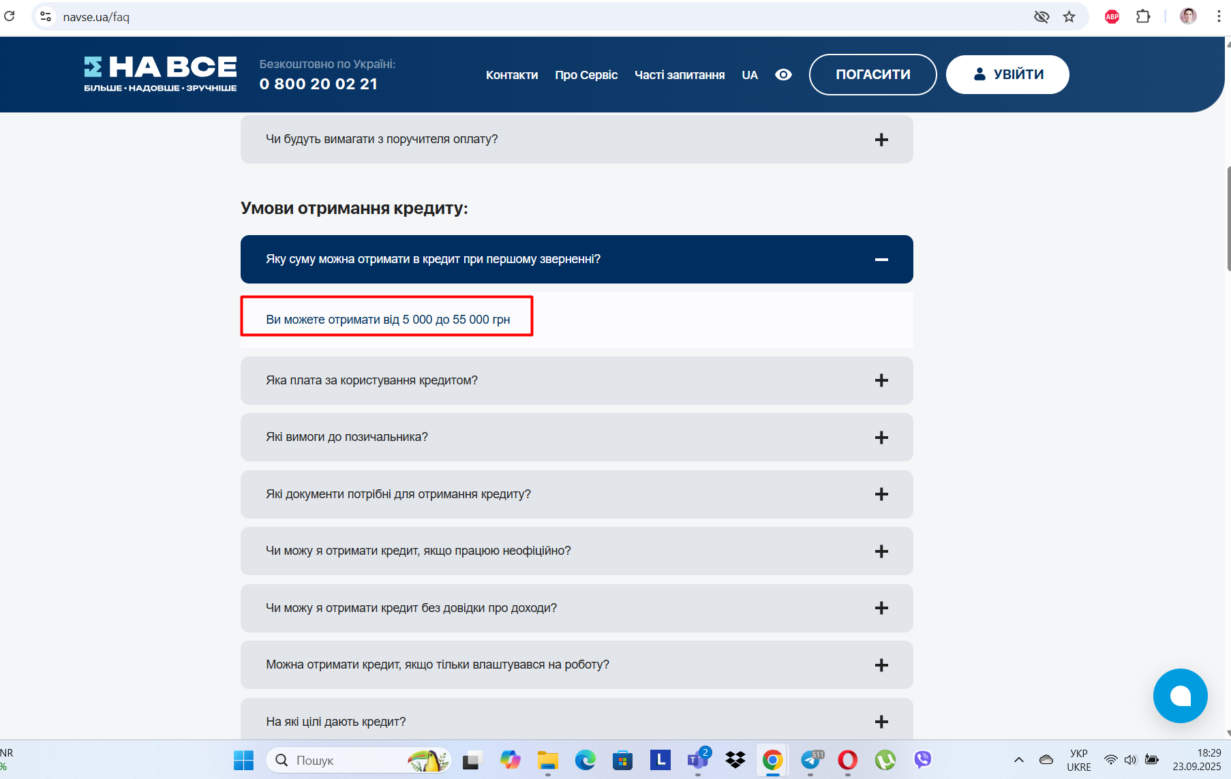Open the Chrome profile avatar
This screenshot has height=779, width=1231.
point(1188,16)
